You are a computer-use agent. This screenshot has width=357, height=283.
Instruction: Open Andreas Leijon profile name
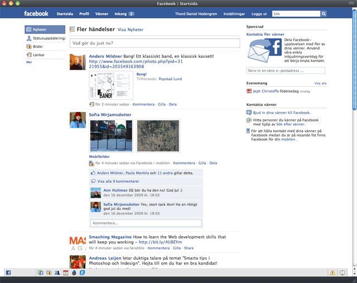pyautogui.click(x=105, y=258)
